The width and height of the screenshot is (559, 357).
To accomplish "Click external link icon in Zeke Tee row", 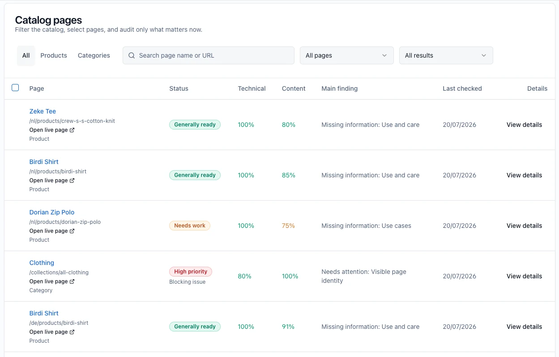I will tap(72, 130).
